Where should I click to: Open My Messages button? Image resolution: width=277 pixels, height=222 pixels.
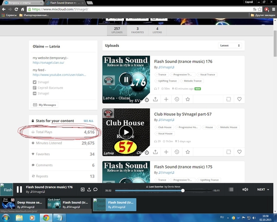pos(44,105)
